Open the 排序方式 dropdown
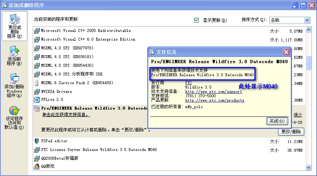The width and height of the screenshot is (317, 176). [x=307, y=20]
